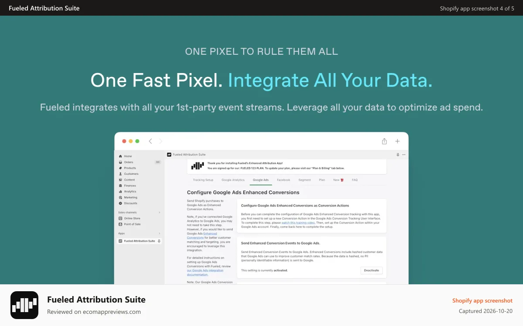
Task: Click the green maximize window dot
Action: [137, 141]
